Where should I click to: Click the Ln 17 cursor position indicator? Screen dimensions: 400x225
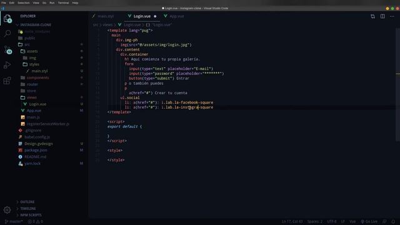click(292, 221)
